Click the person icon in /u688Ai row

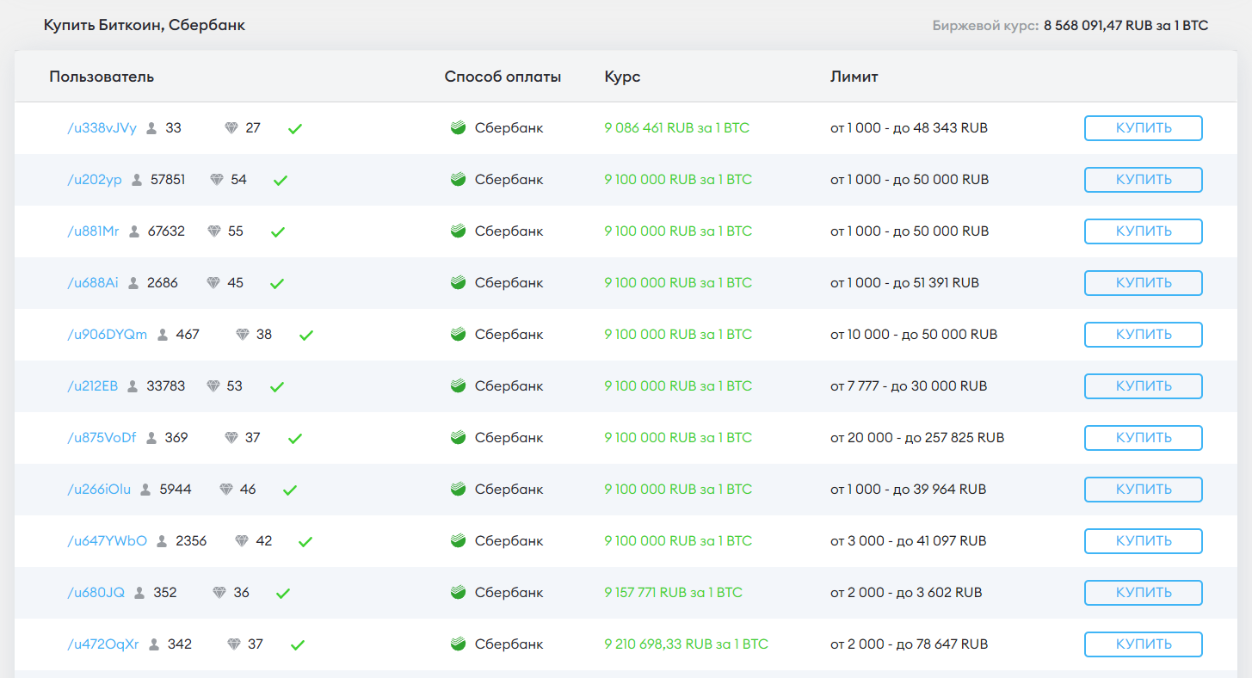point(133,283)
